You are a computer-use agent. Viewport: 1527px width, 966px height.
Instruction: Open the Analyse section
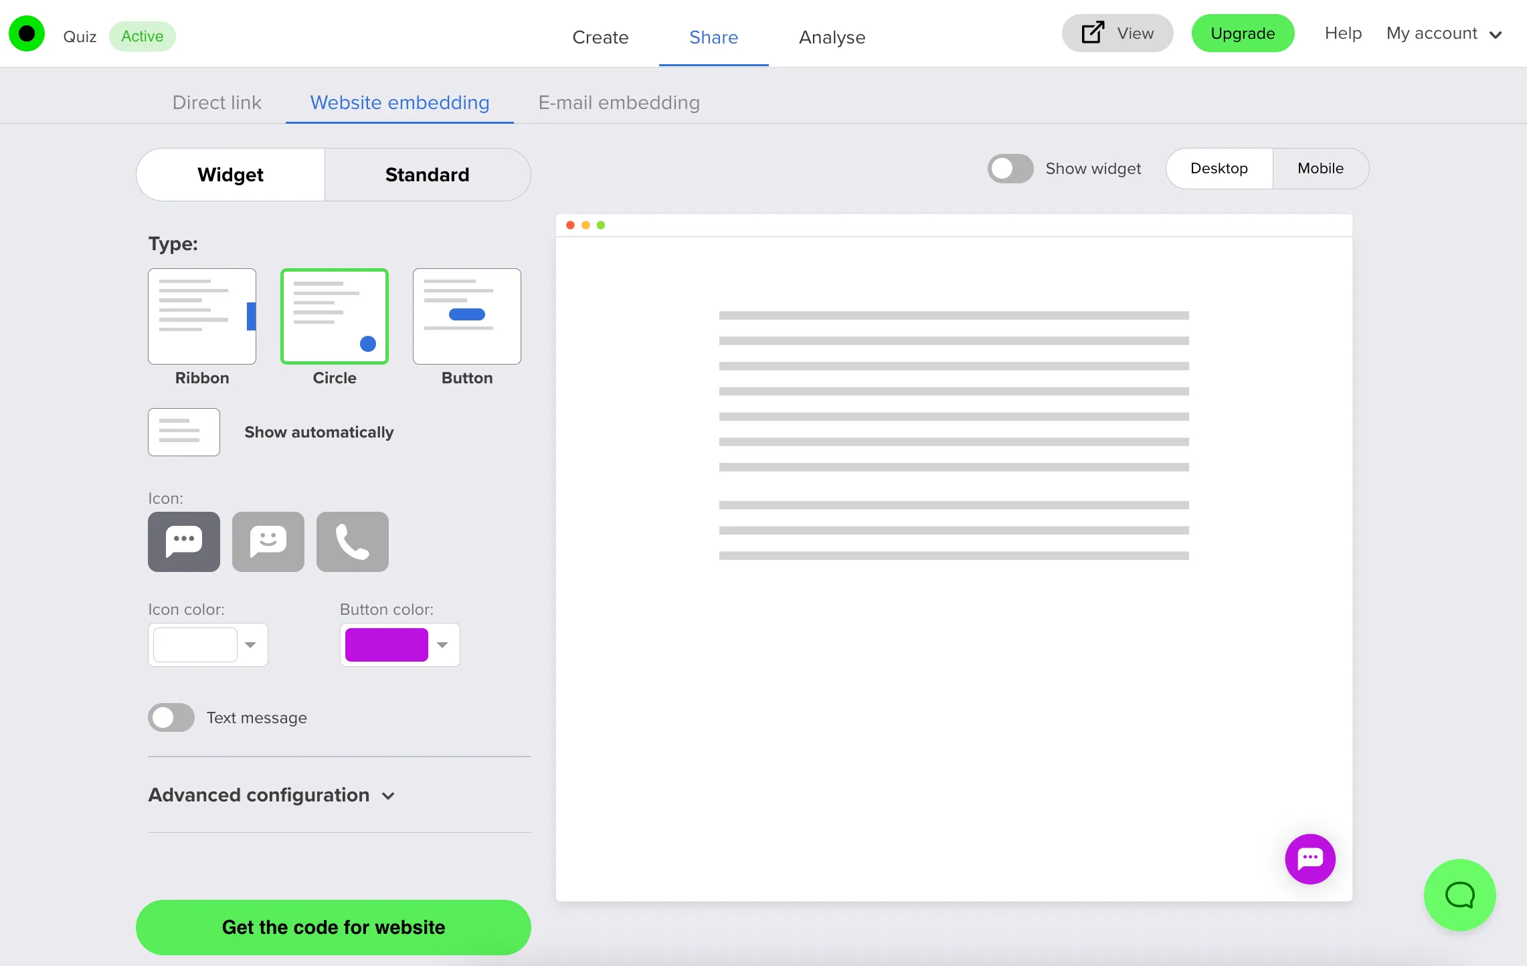tap(831, 37)
